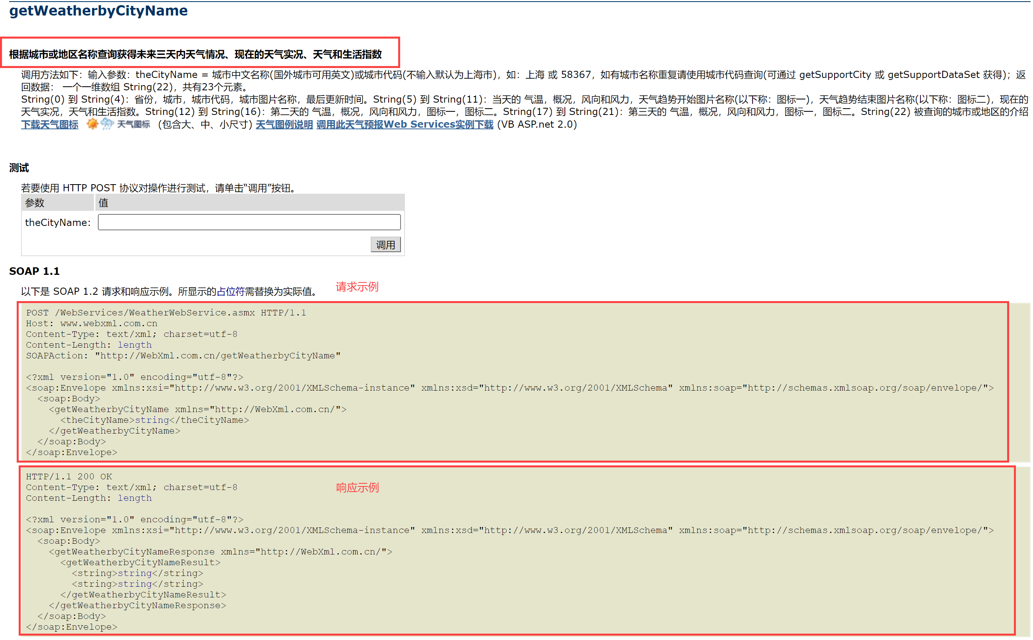
Task: Click the 值 table column header
Action: click(103, 203)
